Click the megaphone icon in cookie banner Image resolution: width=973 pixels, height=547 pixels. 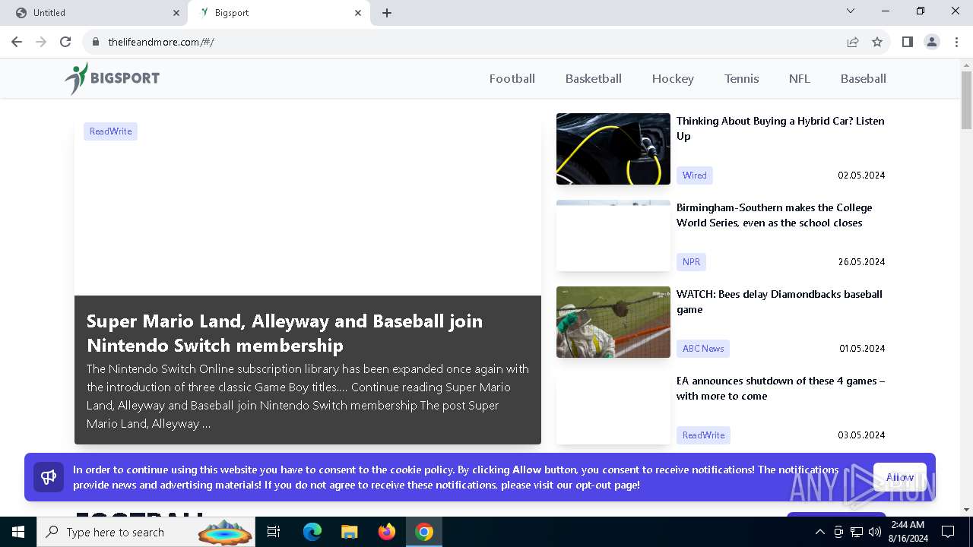point(49,477)
